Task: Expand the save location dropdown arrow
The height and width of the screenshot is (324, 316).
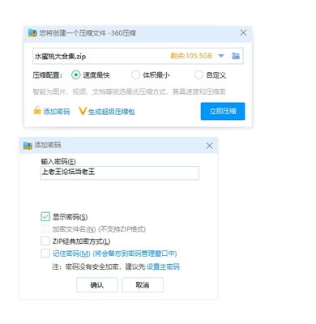Action: (x=221, y=56)
